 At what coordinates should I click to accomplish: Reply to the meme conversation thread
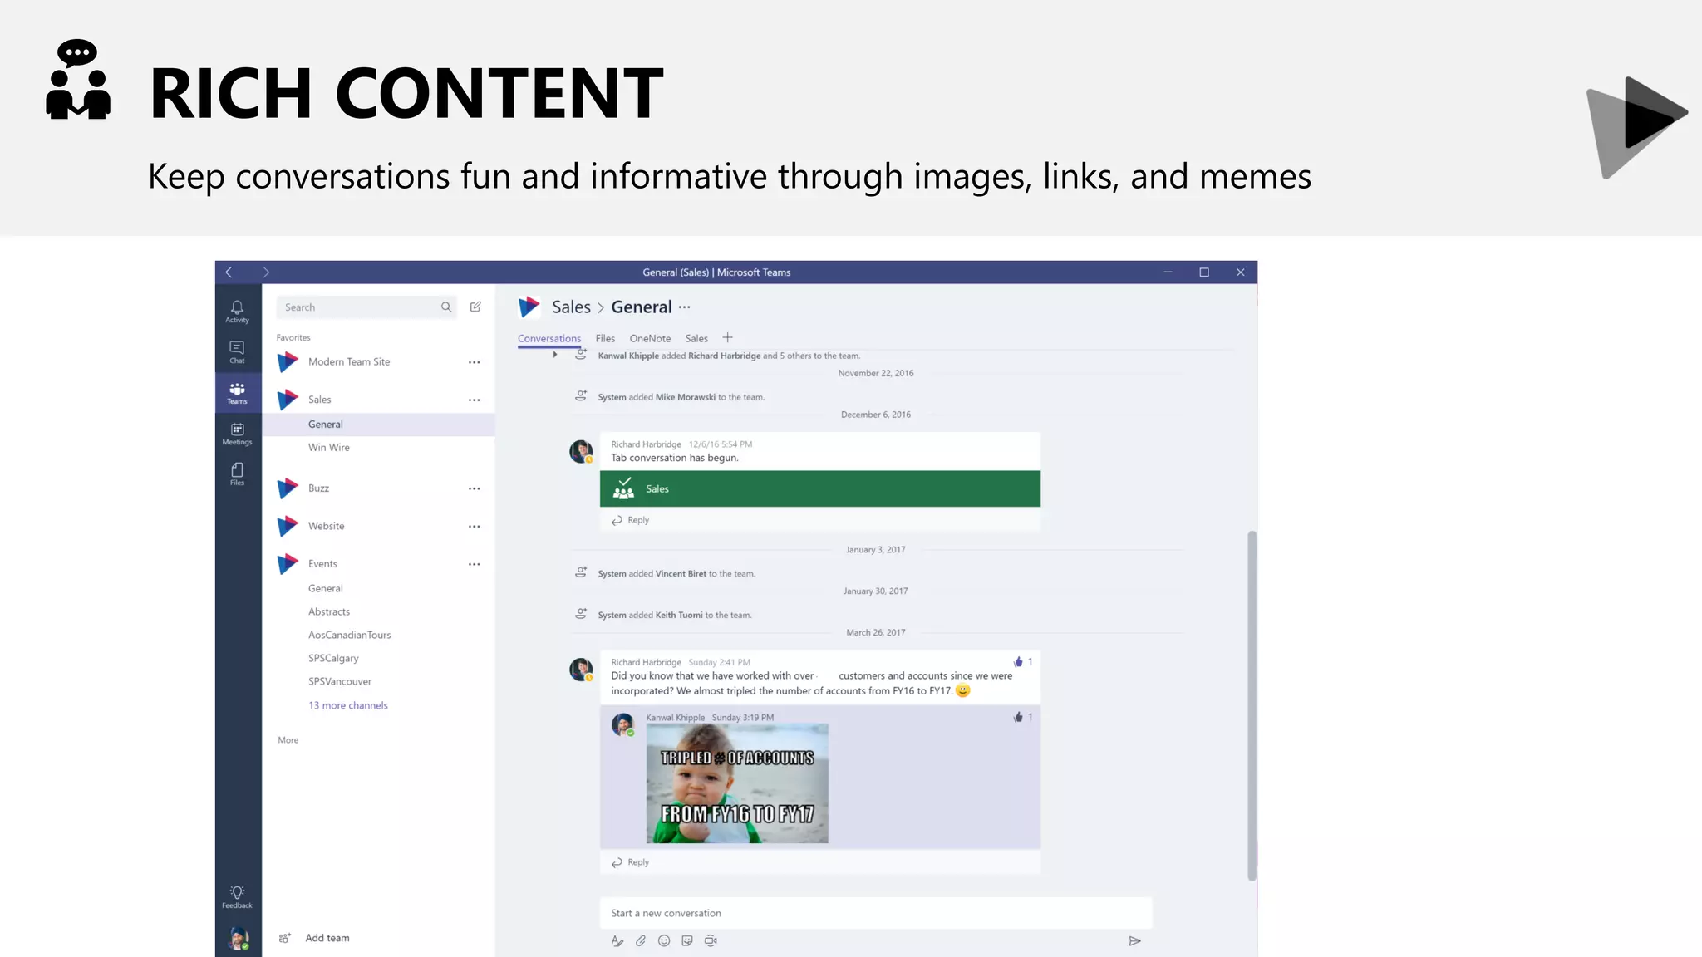coord(631,862)
